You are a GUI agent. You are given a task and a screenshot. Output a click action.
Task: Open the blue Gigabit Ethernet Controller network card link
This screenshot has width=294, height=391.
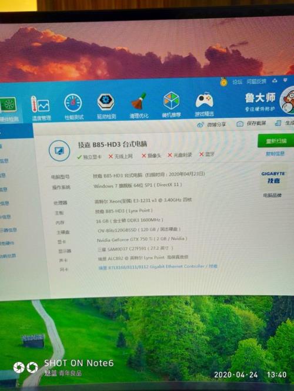point(158,267)
